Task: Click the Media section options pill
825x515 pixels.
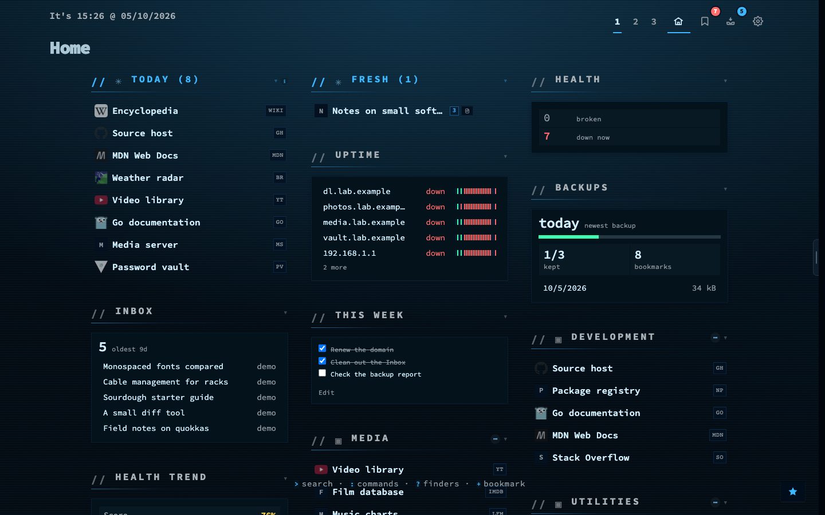Action: click(x=495, y=439)
